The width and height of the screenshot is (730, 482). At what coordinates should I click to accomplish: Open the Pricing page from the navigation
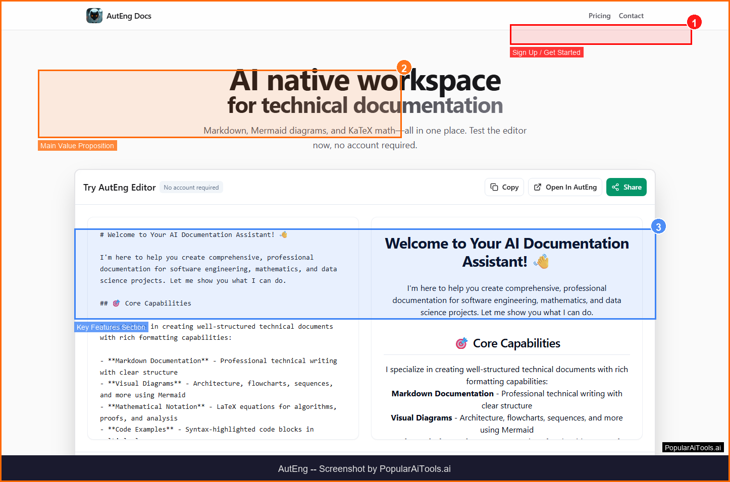pos(599,16)
